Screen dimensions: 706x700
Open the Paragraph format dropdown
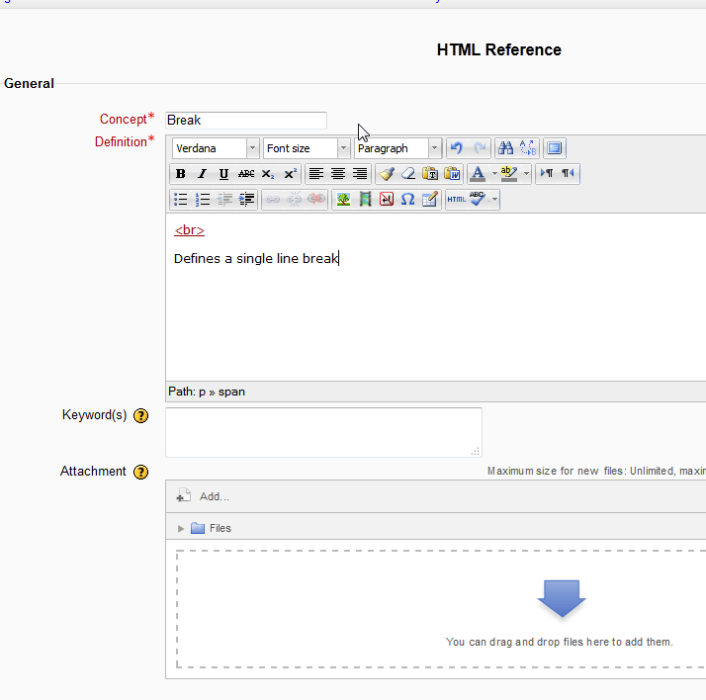(397, 148)
